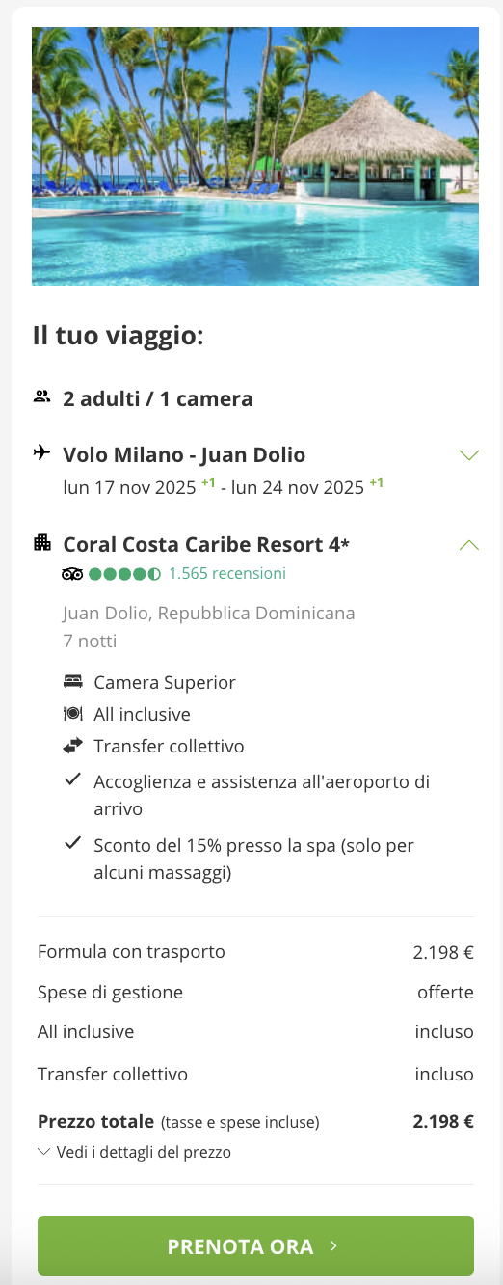This screenshot has height=1285, width=503.
Task: Open the 1.565 recensioni link
Action: (227, 574)
